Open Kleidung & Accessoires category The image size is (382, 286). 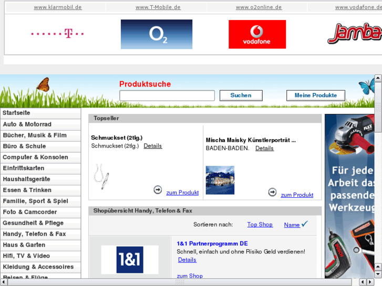click(x=40, y=267)
